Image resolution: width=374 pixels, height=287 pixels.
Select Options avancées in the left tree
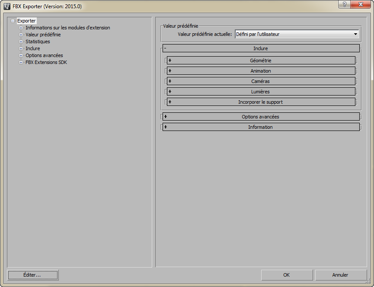tap(44, 55)
